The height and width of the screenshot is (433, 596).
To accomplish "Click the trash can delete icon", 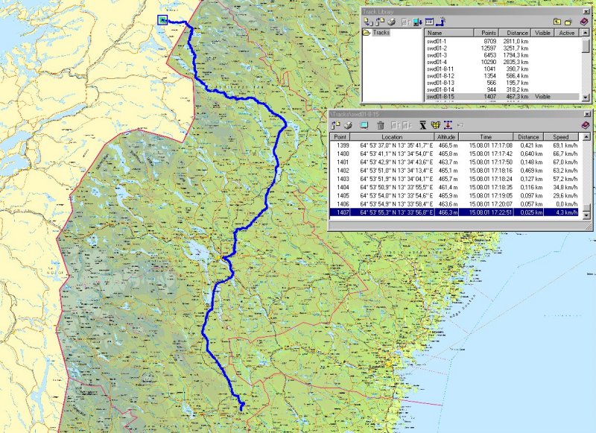I will point(380,125).
